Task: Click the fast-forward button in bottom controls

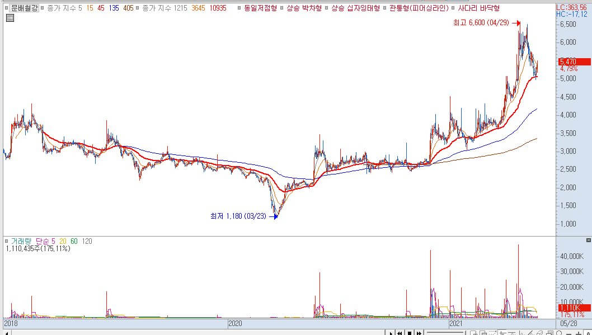Action: pos(419,332)
